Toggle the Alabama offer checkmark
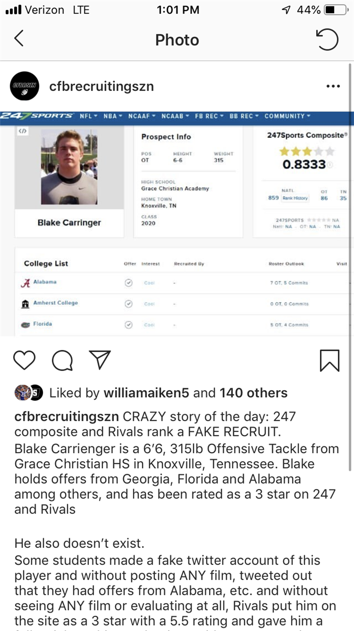The height and width of the screenshot is (631, 354). 128,282
